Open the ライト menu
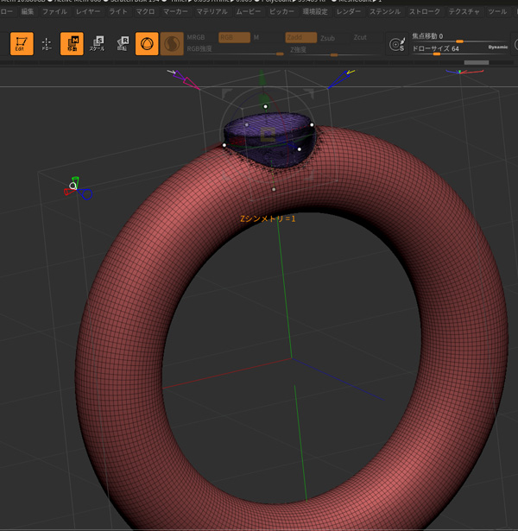The image size is (518, 531). point(118,12)
